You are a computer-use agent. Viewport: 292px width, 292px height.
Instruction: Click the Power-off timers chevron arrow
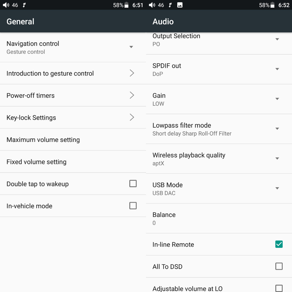pyautogui.click(x=132, y=95)
